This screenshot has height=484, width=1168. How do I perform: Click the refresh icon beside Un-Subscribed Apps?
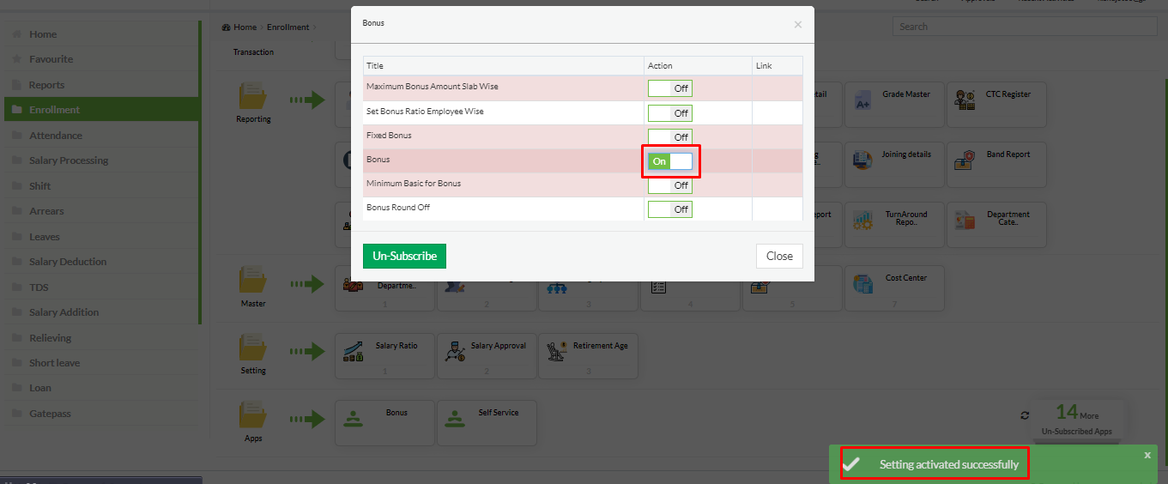(1025, 415)
